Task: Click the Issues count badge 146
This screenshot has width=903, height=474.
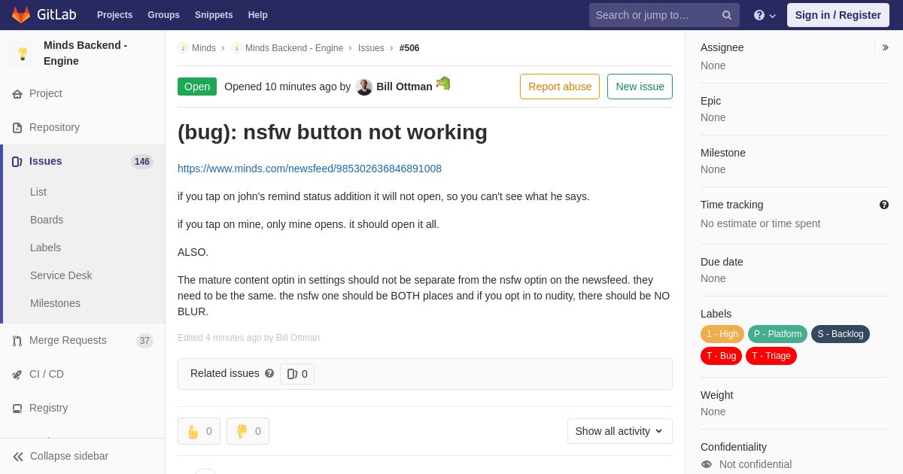Action: [x=142, y=162]
